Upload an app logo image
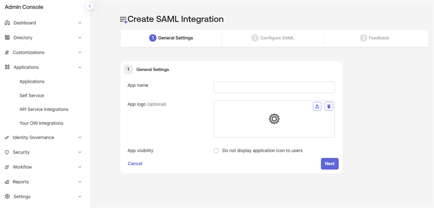 (317, 106)
